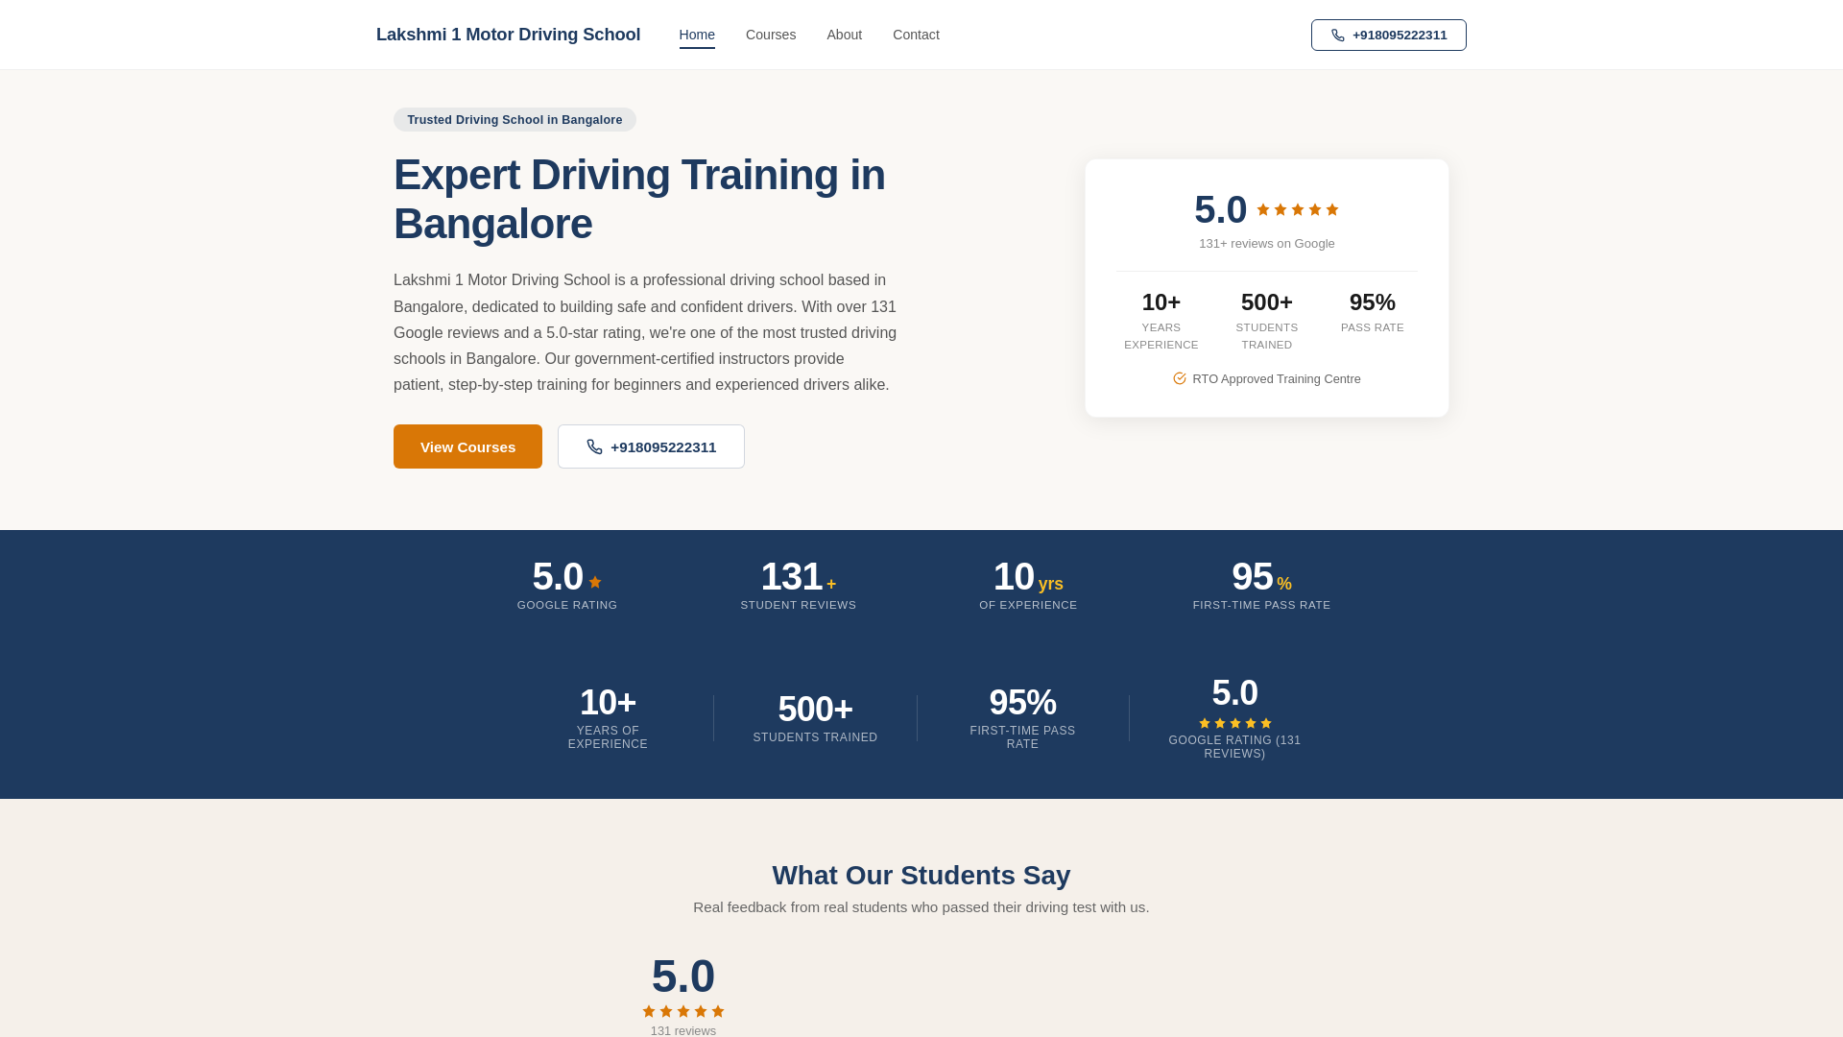Viewport: 1843px width, 1037px height.
Task: Click the 95% First-Time Pass Rate top stat
Action: [x=1261, y=584]
